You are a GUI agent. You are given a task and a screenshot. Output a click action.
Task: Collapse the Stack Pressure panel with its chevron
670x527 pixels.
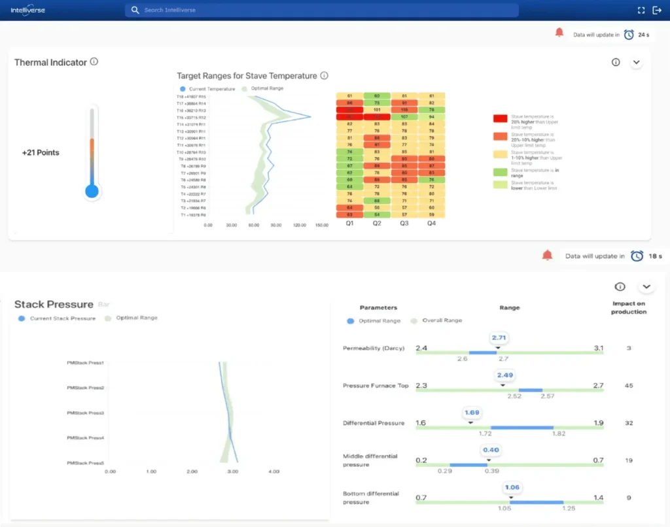pyautogui.click(x=646, y=287)
